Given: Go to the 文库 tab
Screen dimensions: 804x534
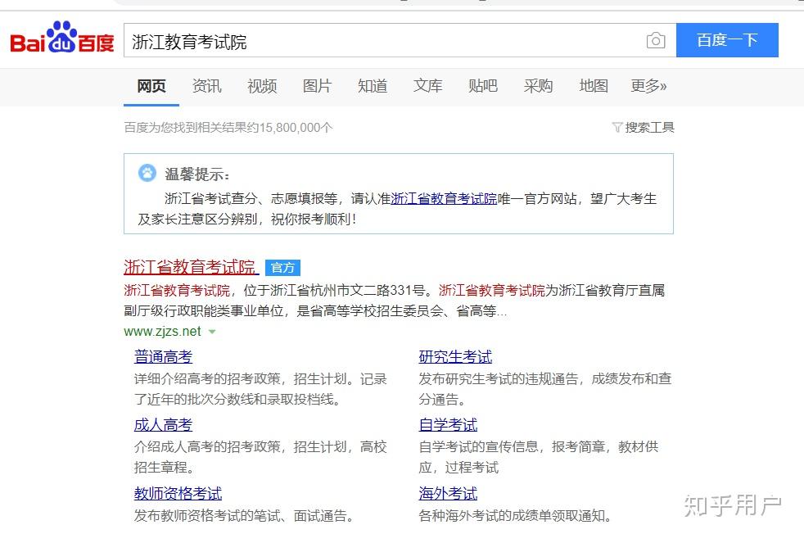Looking at the screenshot, I should tap(427, 86).
